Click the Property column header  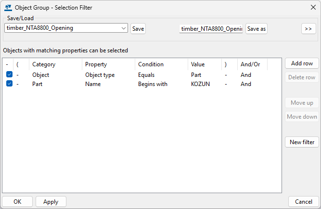(96, 64)
